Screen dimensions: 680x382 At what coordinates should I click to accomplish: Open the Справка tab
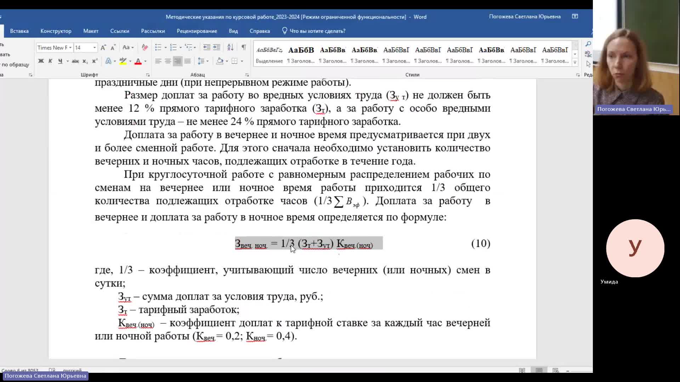tap(260, 31)
